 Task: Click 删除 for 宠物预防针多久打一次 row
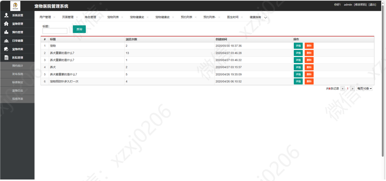pyautogui.click(x=309, y=81)
